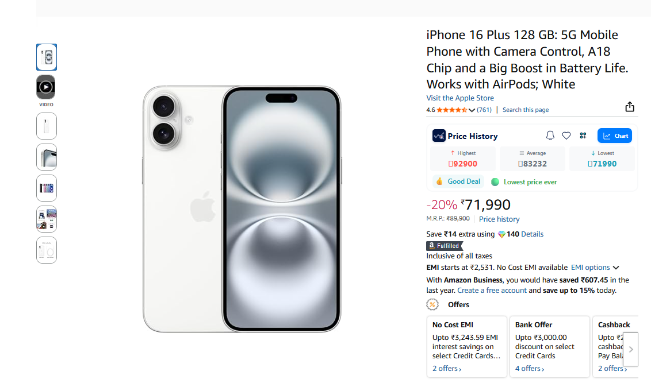Select the back-view white iPhone thumbnail
Image resolution: width=651 pixels, height=383 pixels.
(x=46, y=126)
